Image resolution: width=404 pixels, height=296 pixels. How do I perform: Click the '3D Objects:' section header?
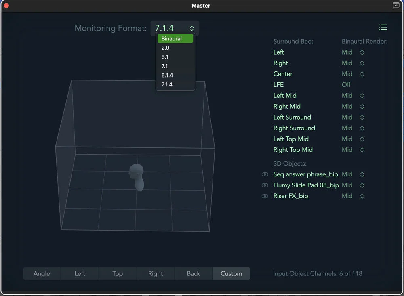[x=290, y=164]
